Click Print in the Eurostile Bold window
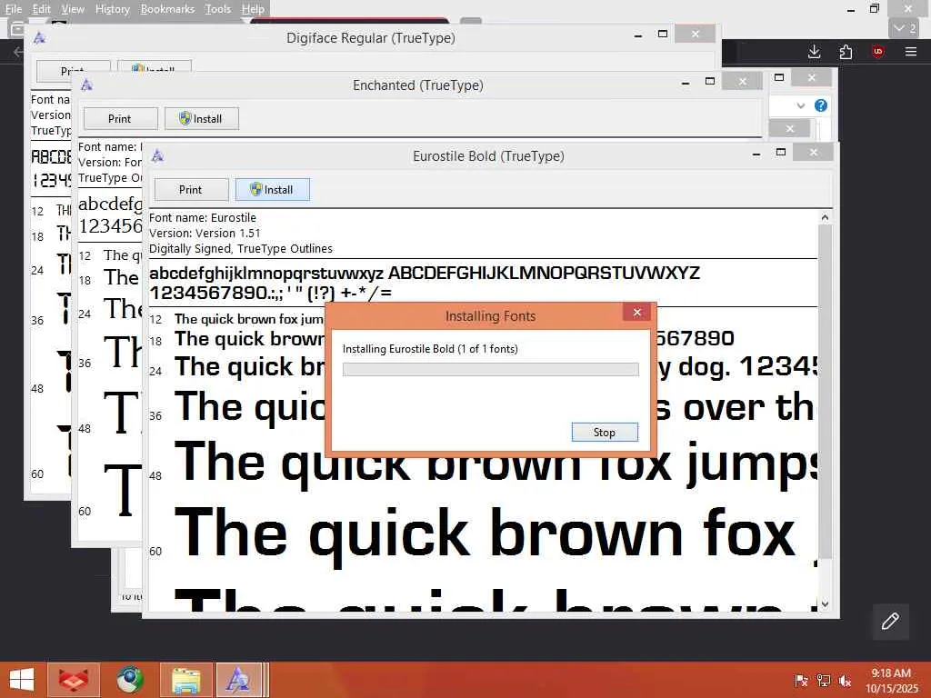Image resolution: width=931 pixels, height=698 pixels. click(191, 189)
